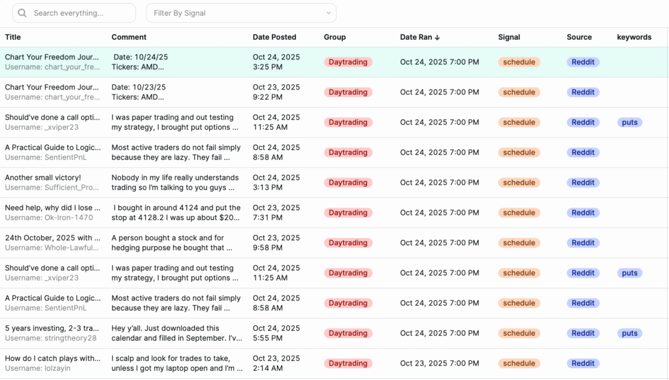
Task: Sort by the Title column header
Action: (x=13, y=37)
